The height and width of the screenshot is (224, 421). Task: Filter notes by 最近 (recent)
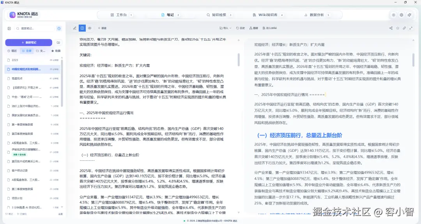click(x=12, y=51)
